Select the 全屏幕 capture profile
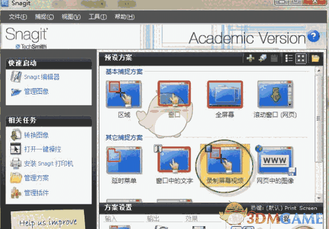The image size is (329, 229). (x=225, y=100)
